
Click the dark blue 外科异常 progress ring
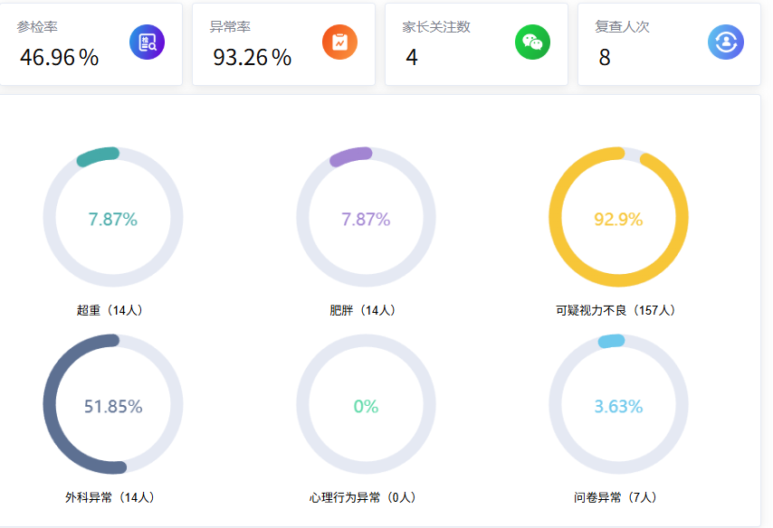[113, 404]
